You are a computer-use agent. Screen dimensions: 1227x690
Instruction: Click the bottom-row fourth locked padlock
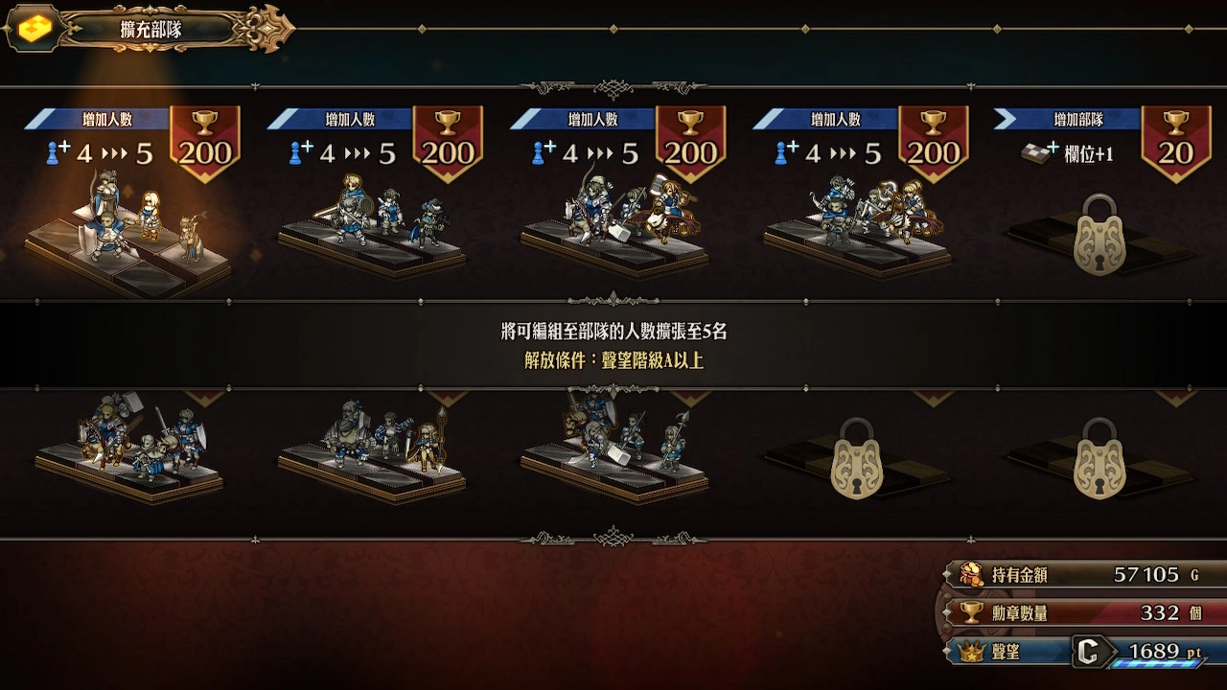856,458
